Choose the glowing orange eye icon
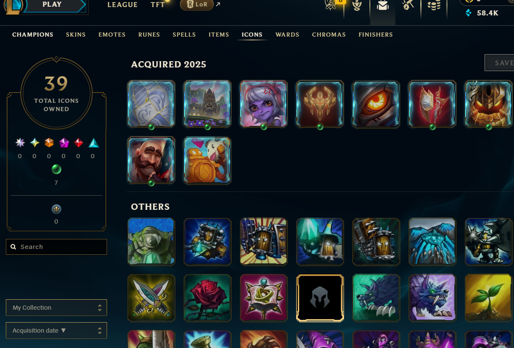This screenshot has height=348, width=514. tap(376, 104)
